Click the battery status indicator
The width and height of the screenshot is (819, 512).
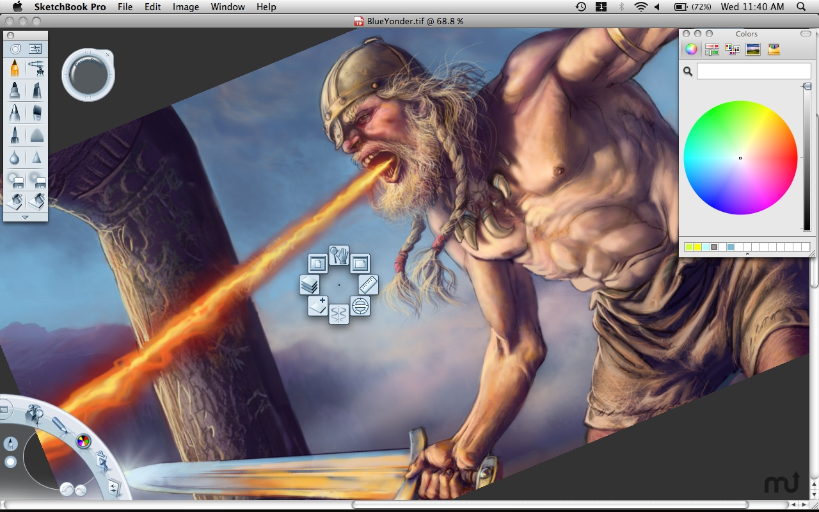[692, 7]
